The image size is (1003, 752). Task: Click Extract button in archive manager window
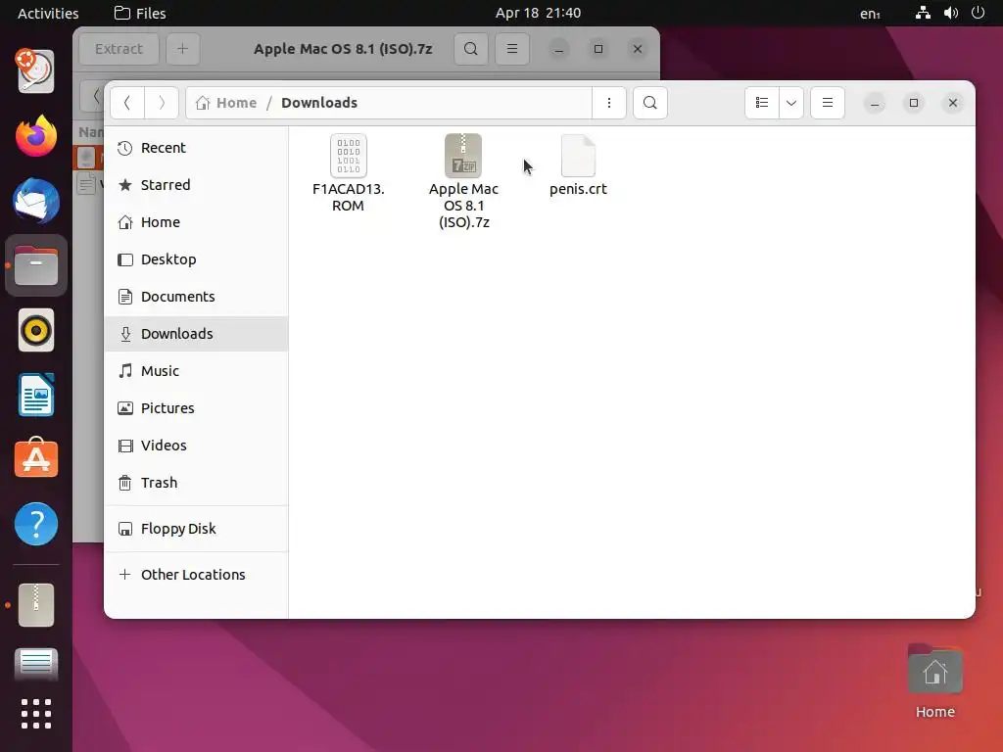pyautogui.click(x=119, y=49)
